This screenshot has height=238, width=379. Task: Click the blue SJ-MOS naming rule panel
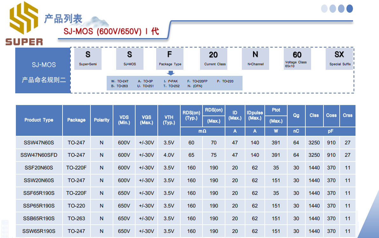coord(43,70)
